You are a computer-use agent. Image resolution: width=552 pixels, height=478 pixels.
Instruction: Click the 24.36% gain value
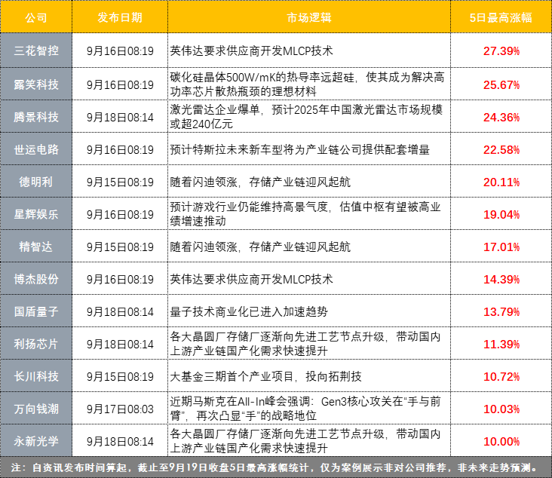pos(501,117)
